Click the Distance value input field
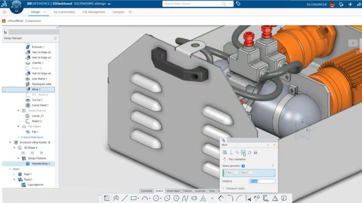362x203 pixels. coord(262,181)
